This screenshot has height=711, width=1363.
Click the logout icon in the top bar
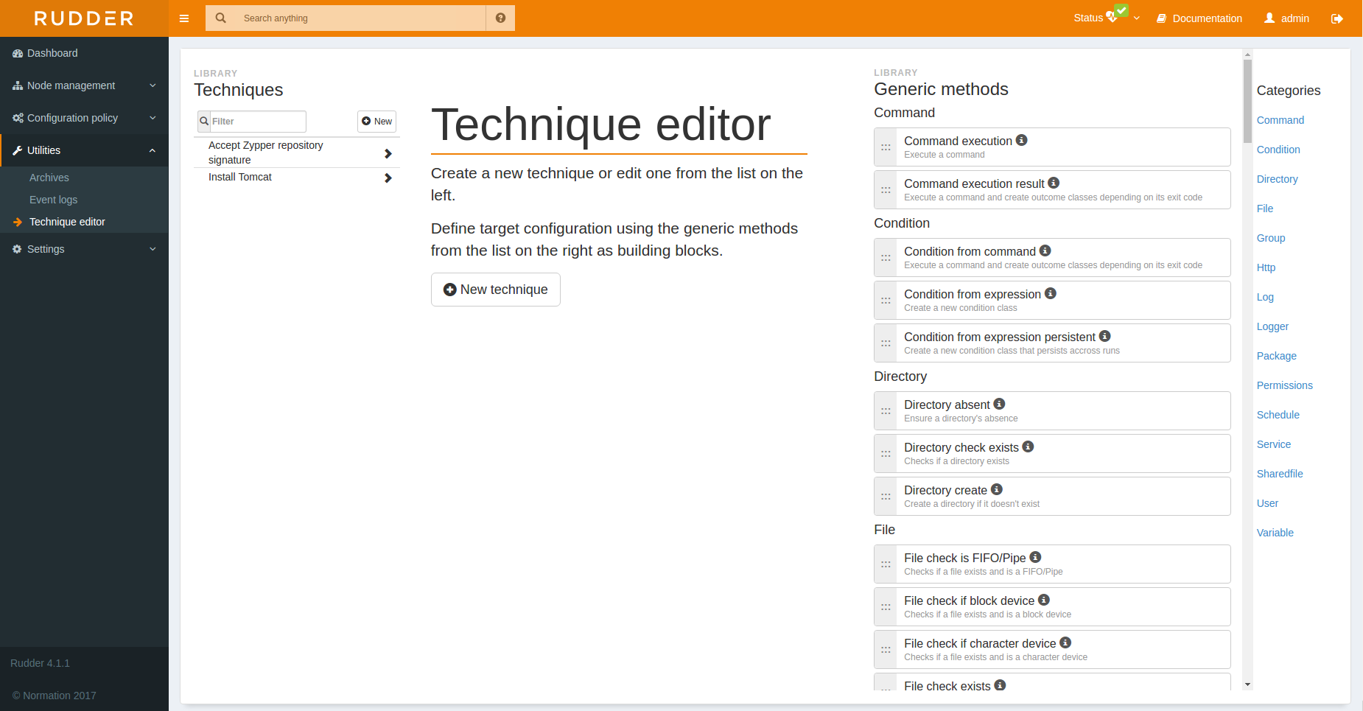point(1336,18)
